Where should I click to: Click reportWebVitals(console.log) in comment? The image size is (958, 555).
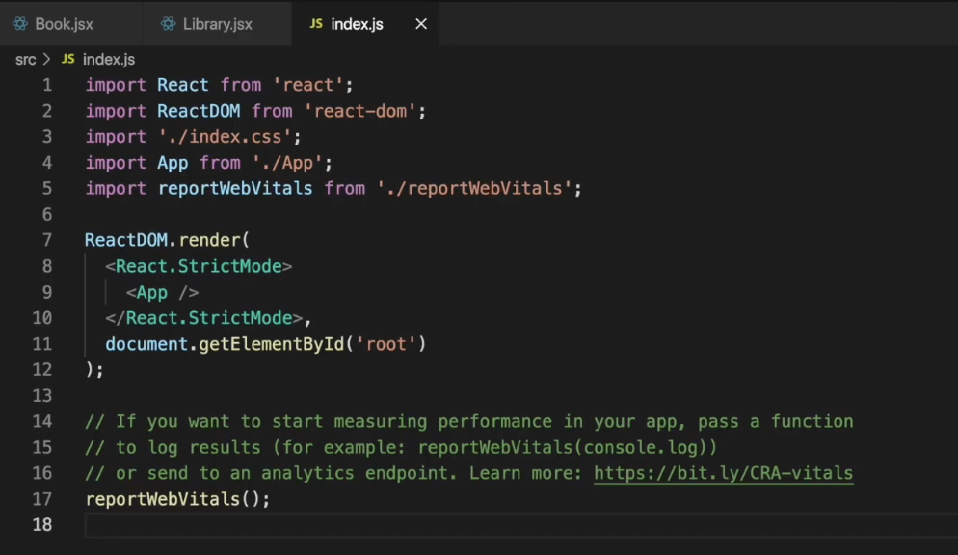(562, 447)
